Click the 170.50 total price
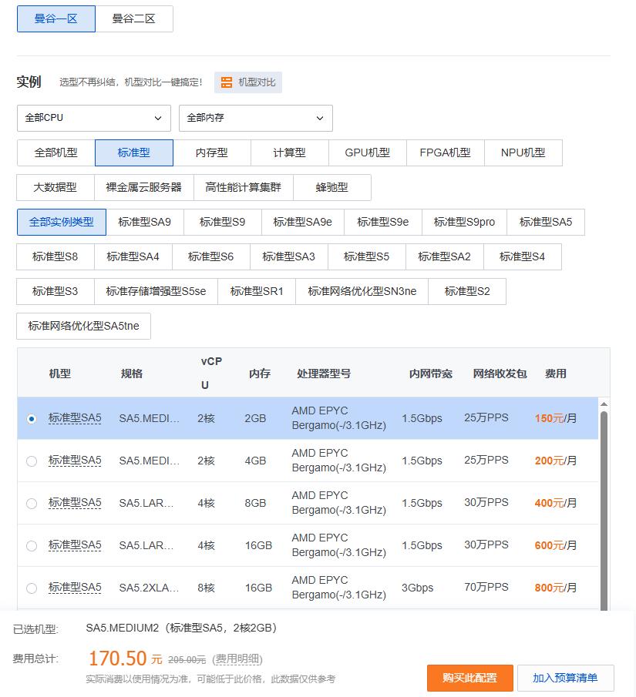 click(117, 658)
